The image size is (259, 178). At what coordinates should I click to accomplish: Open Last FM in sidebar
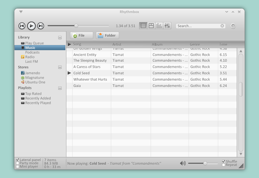pyautogui.click(x=32, y=62)
